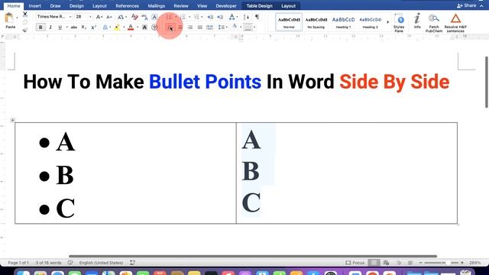Click the Sort icon
Image resolution: width=489 pixels, height=275 pixels.
coord(246,17)
